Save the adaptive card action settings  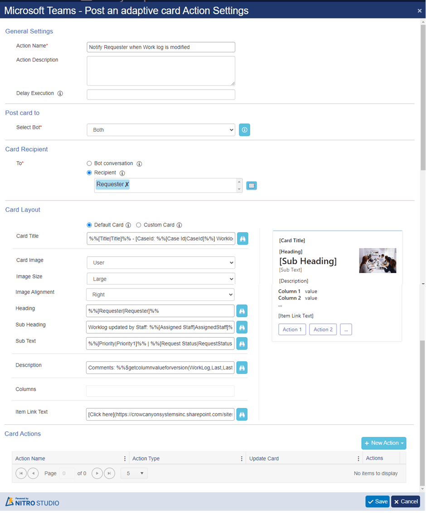click(x=377, y=501)
